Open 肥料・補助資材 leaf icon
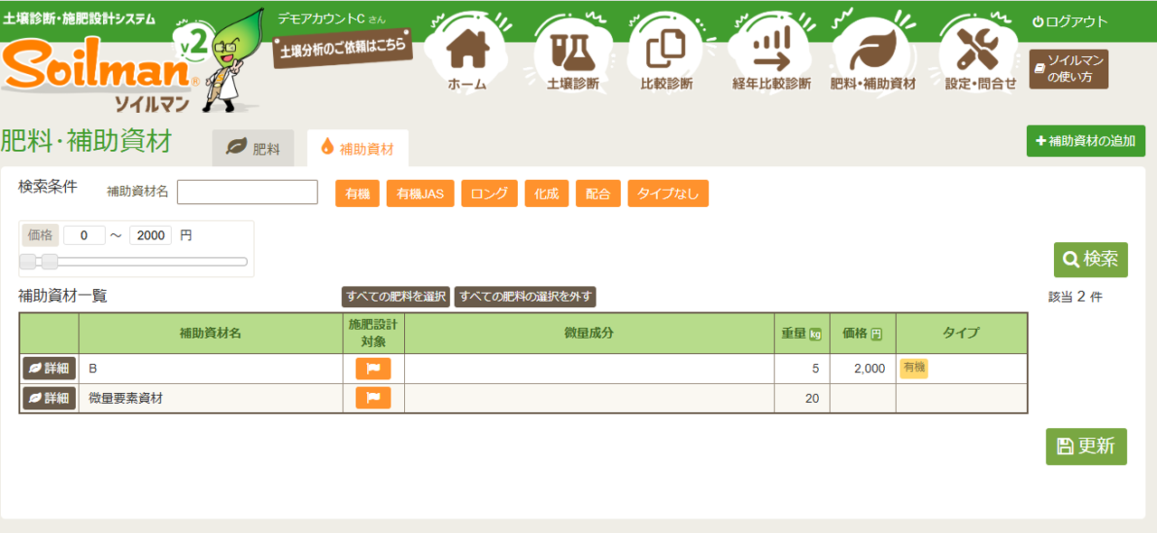 (872, 54)
